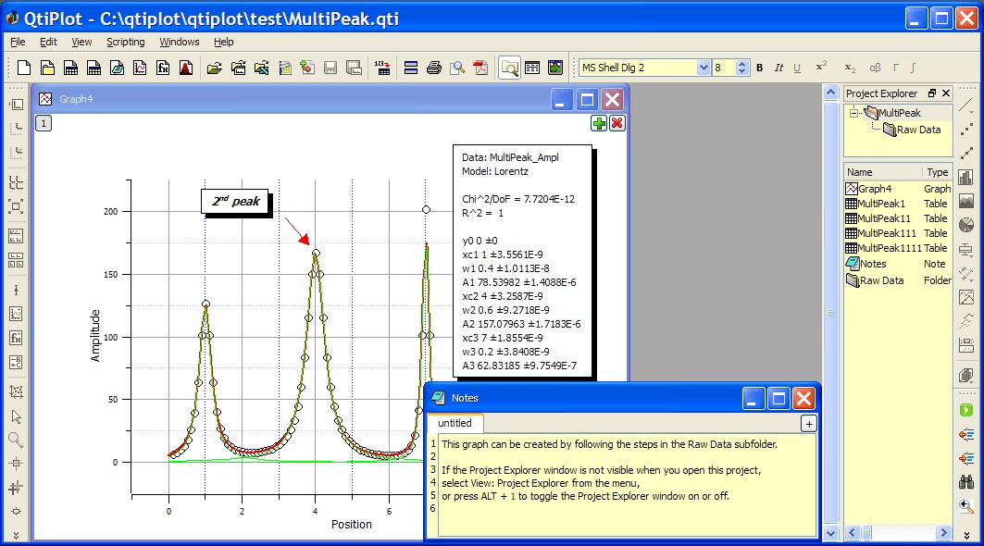The image size is (984, 546).
Task: Click the layer 1 button in Graph4
Action: click(x=44, y=123)
